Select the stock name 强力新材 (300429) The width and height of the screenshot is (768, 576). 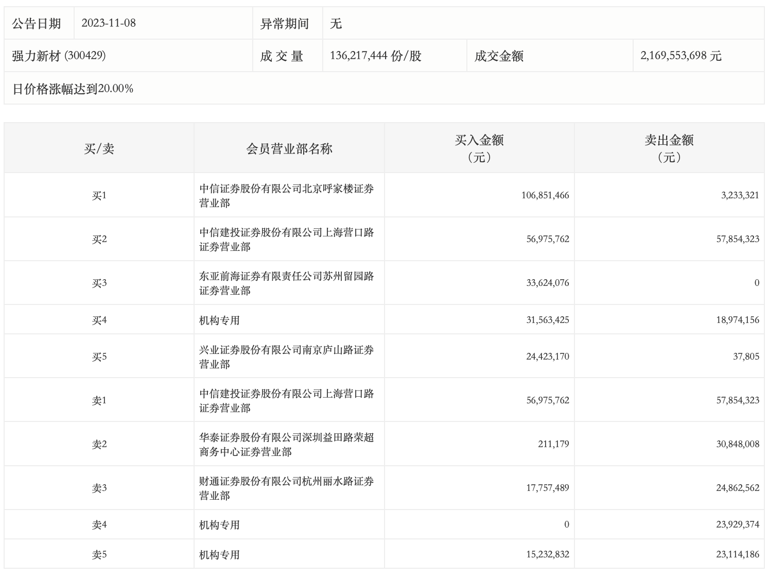[59, 56]
